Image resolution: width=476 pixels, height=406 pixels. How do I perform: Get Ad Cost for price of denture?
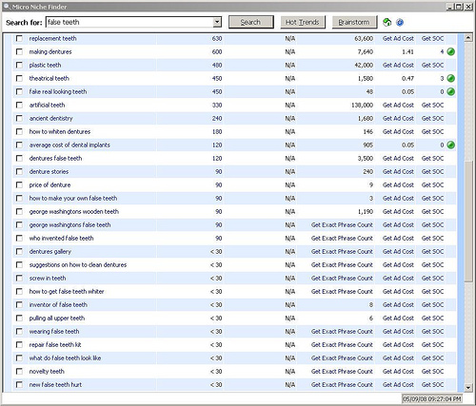[x=398, y=184]
